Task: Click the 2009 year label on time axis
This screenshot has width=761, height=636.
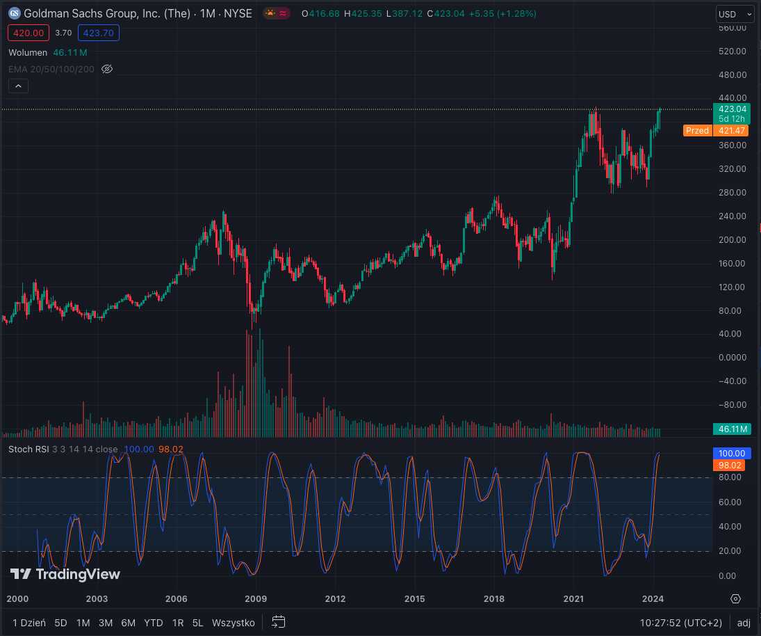Action: [255, 598]
